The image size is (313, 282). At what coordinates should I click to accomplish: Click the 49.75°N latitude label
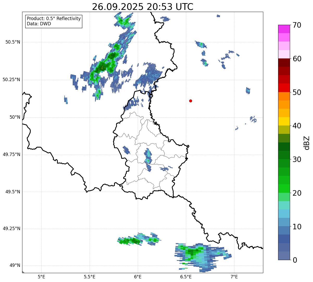11,154
